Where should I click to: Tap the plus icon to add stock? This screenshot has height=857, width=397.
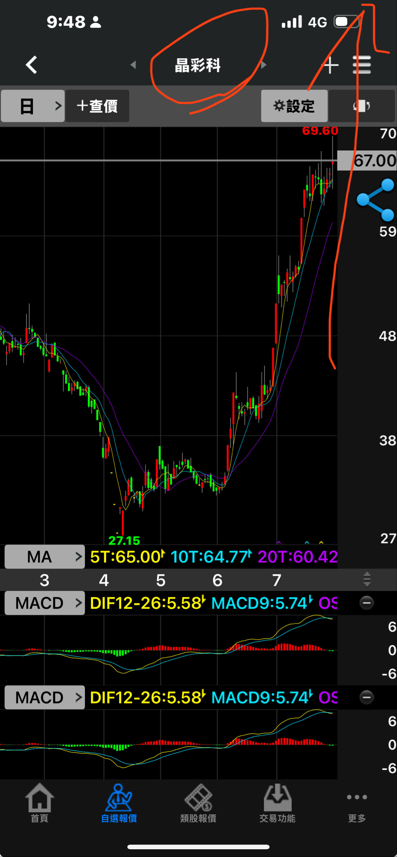331,65
